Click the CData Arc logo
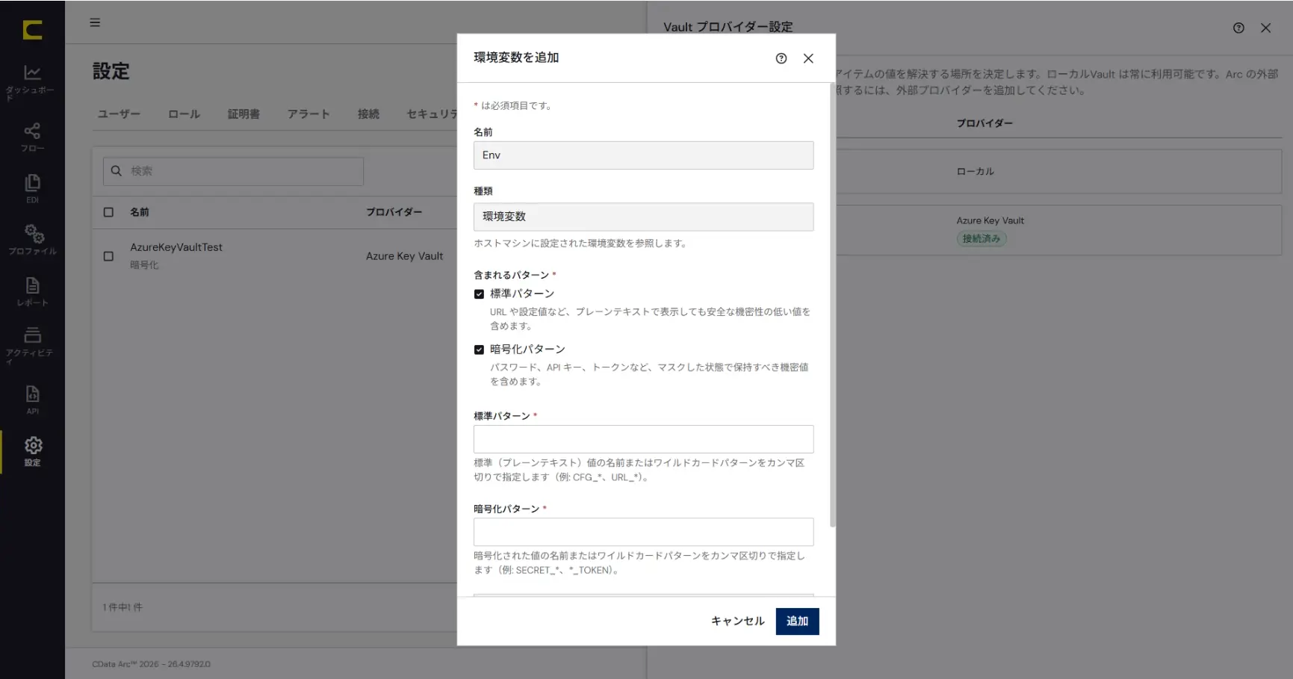This screenshot has width=1293, height=679. click(32, 30)
